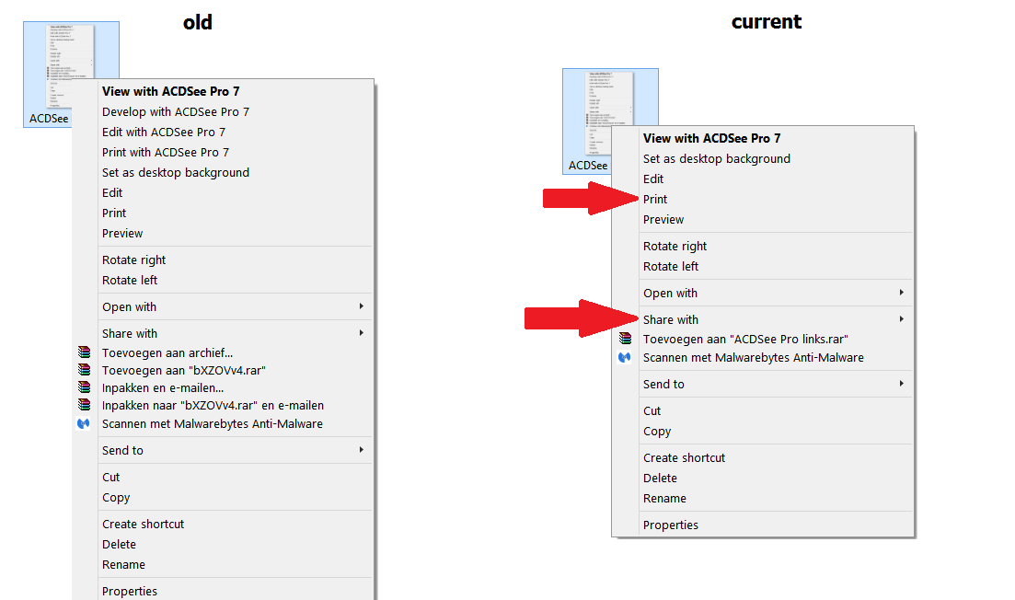This screenshot has height=600, width=1015.
Task: Click 'Preview' in old context menu
Action: point(122,233)
